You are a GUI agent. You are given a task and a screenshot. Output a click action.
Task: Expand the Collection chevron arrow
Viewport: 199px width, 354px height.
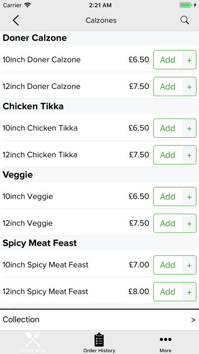pos(193,320)
